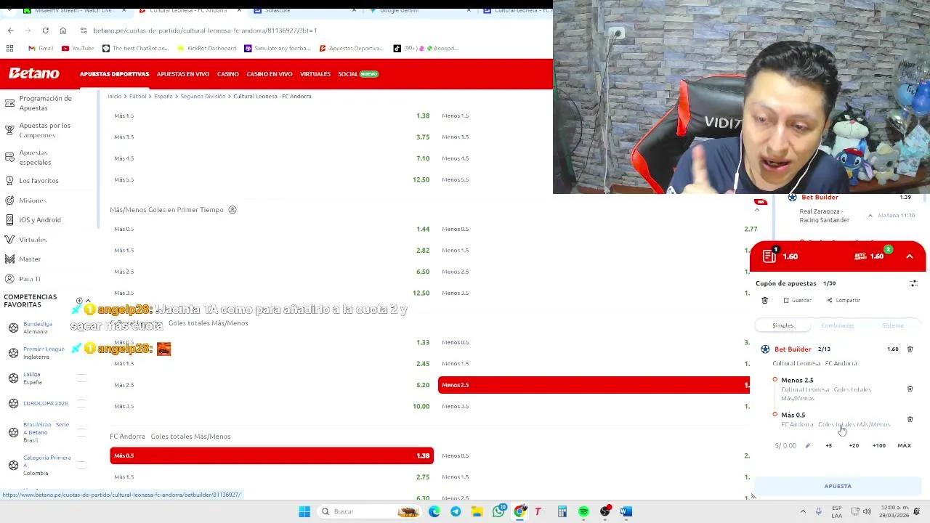
Task: Select Más 2.5 Cultural Leonesa goals at 5.20
Action: click(x=272, y=385)
